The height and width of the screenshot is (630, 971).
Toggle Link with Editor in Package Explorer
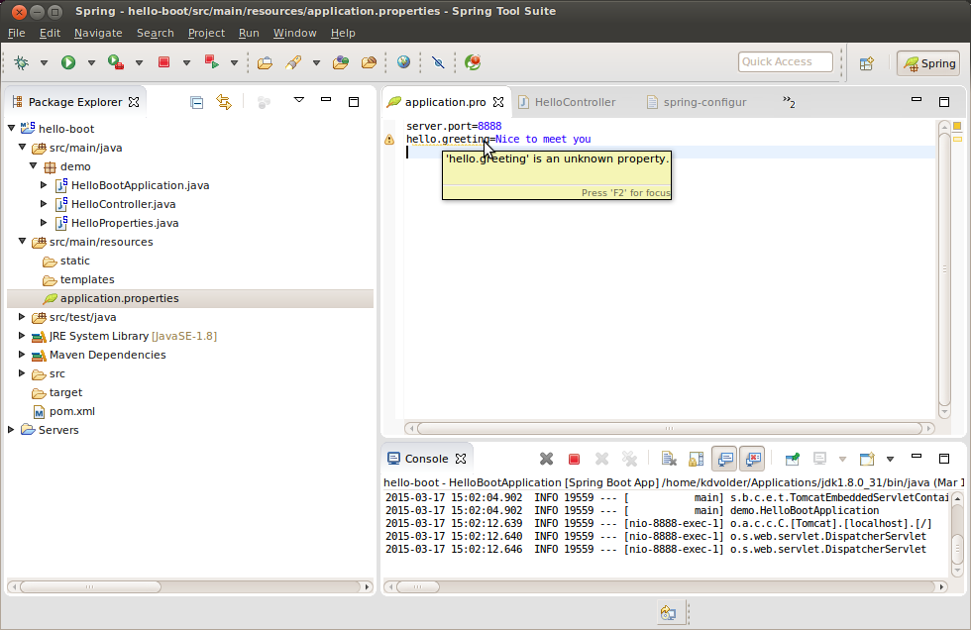(224, 102)
